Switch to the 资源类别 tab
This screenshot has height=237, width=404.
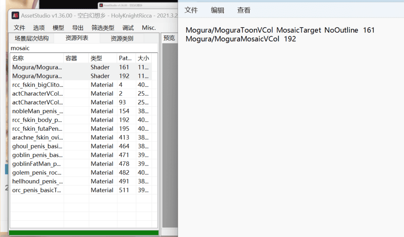pos(122,38)
